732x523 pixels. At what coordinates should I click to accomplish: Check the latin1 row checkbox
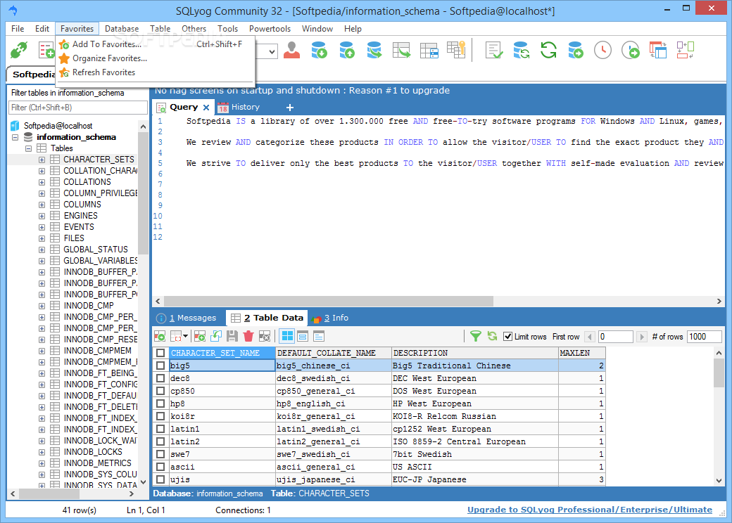click(160, 428)
